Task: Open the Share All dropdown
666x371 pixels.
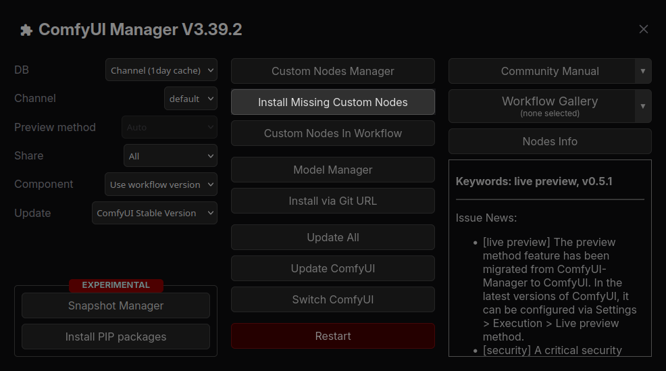Action: [170, 156]
